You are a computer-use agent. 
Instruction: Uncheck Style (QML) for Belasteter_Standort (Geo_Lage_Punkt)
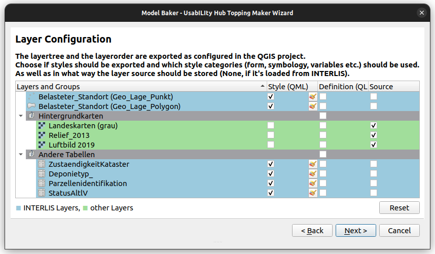point(271,96)
